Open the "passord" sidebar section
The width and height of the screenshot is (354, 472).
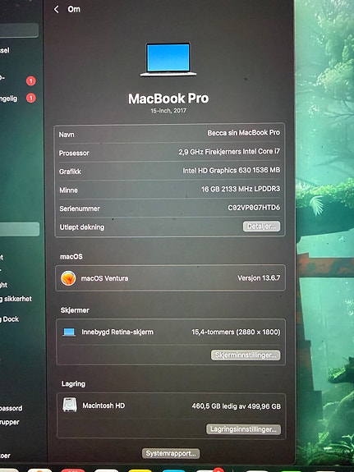point(11,408)
